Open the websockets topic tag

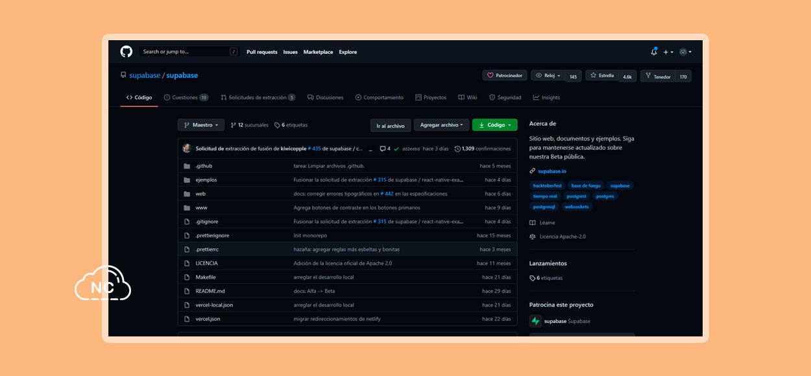(x=577, y=207)
